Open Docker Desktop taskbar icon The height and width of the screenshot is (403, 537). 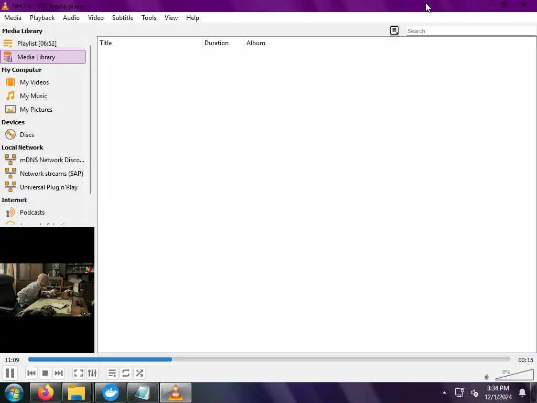point(110,393)
